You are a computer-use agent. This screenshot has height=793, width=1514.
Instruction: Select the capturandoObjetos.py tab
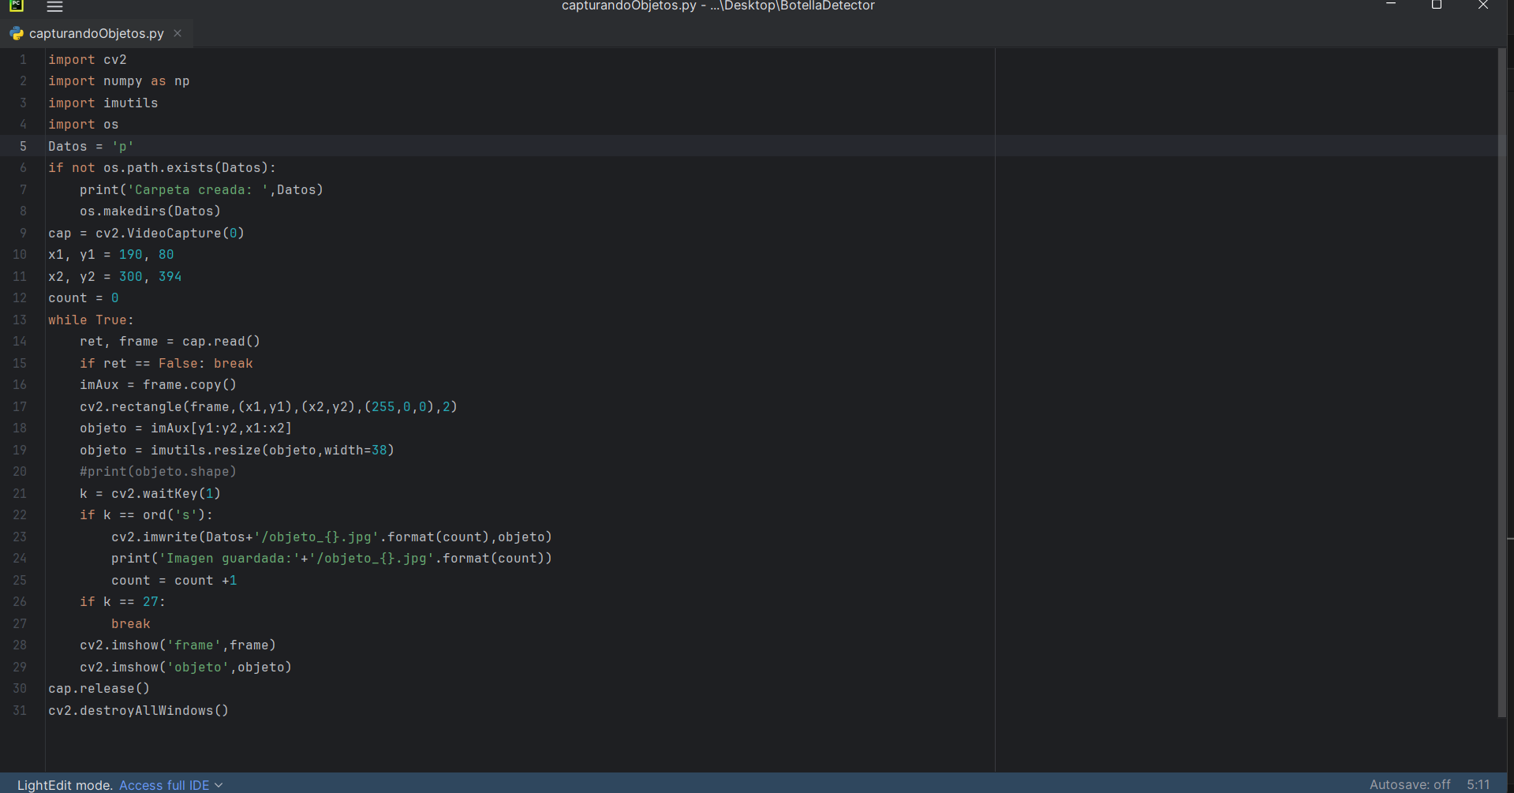click(96, 33)
